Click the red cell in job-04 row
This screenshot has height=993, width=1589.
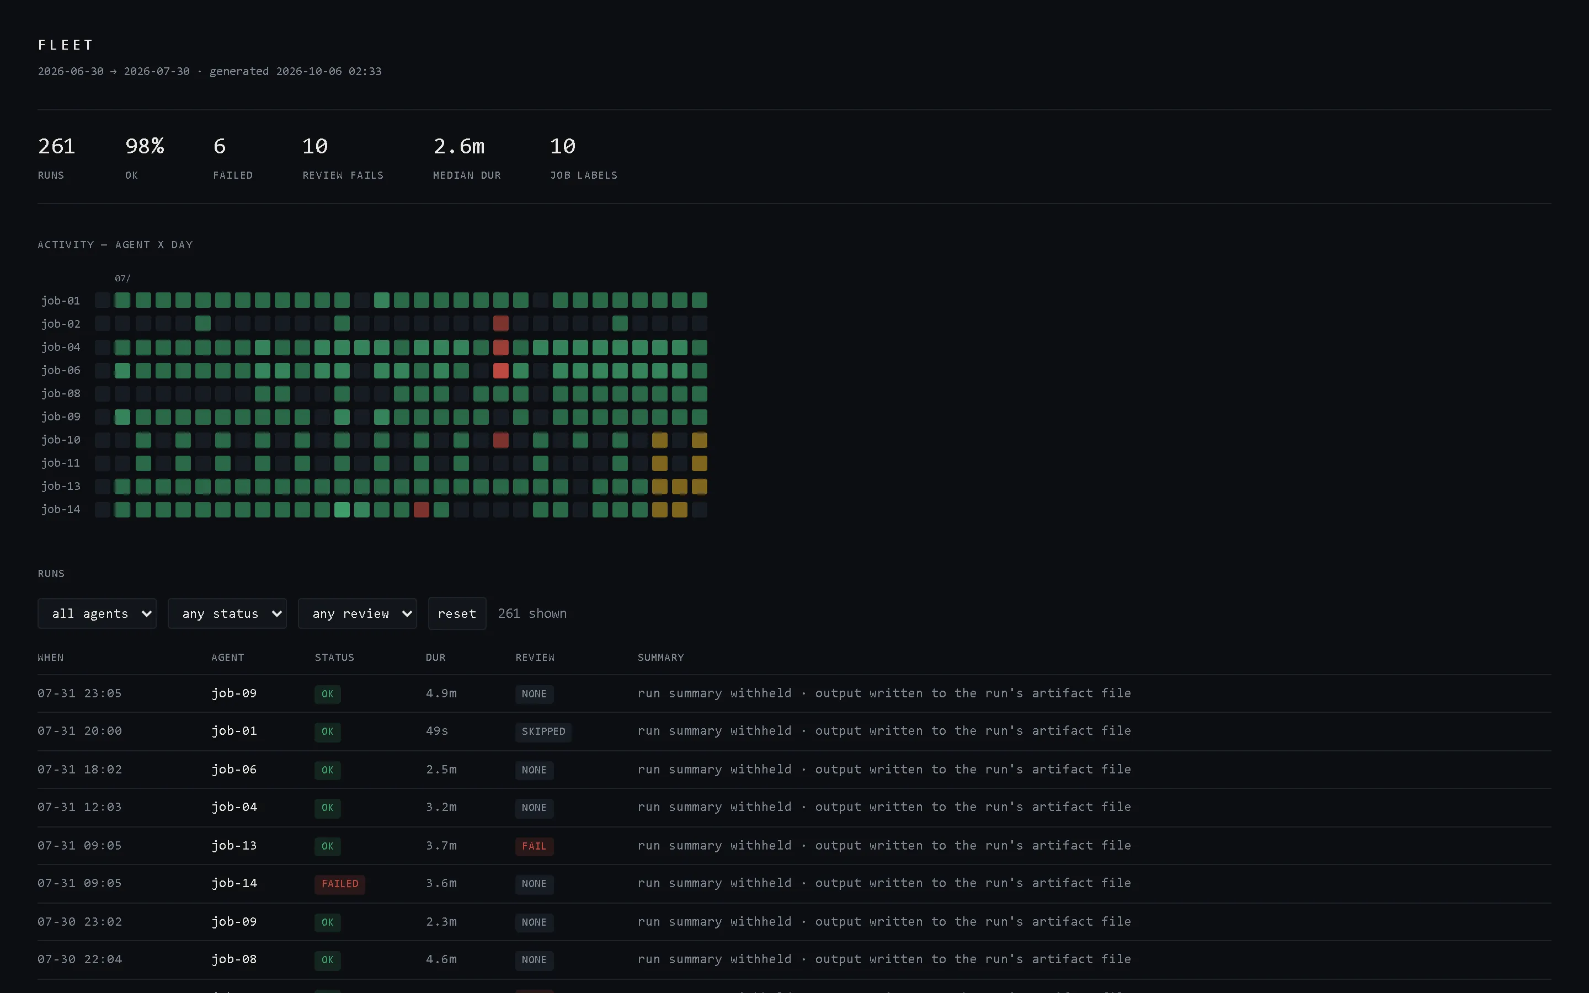click(x=501, y=347)
